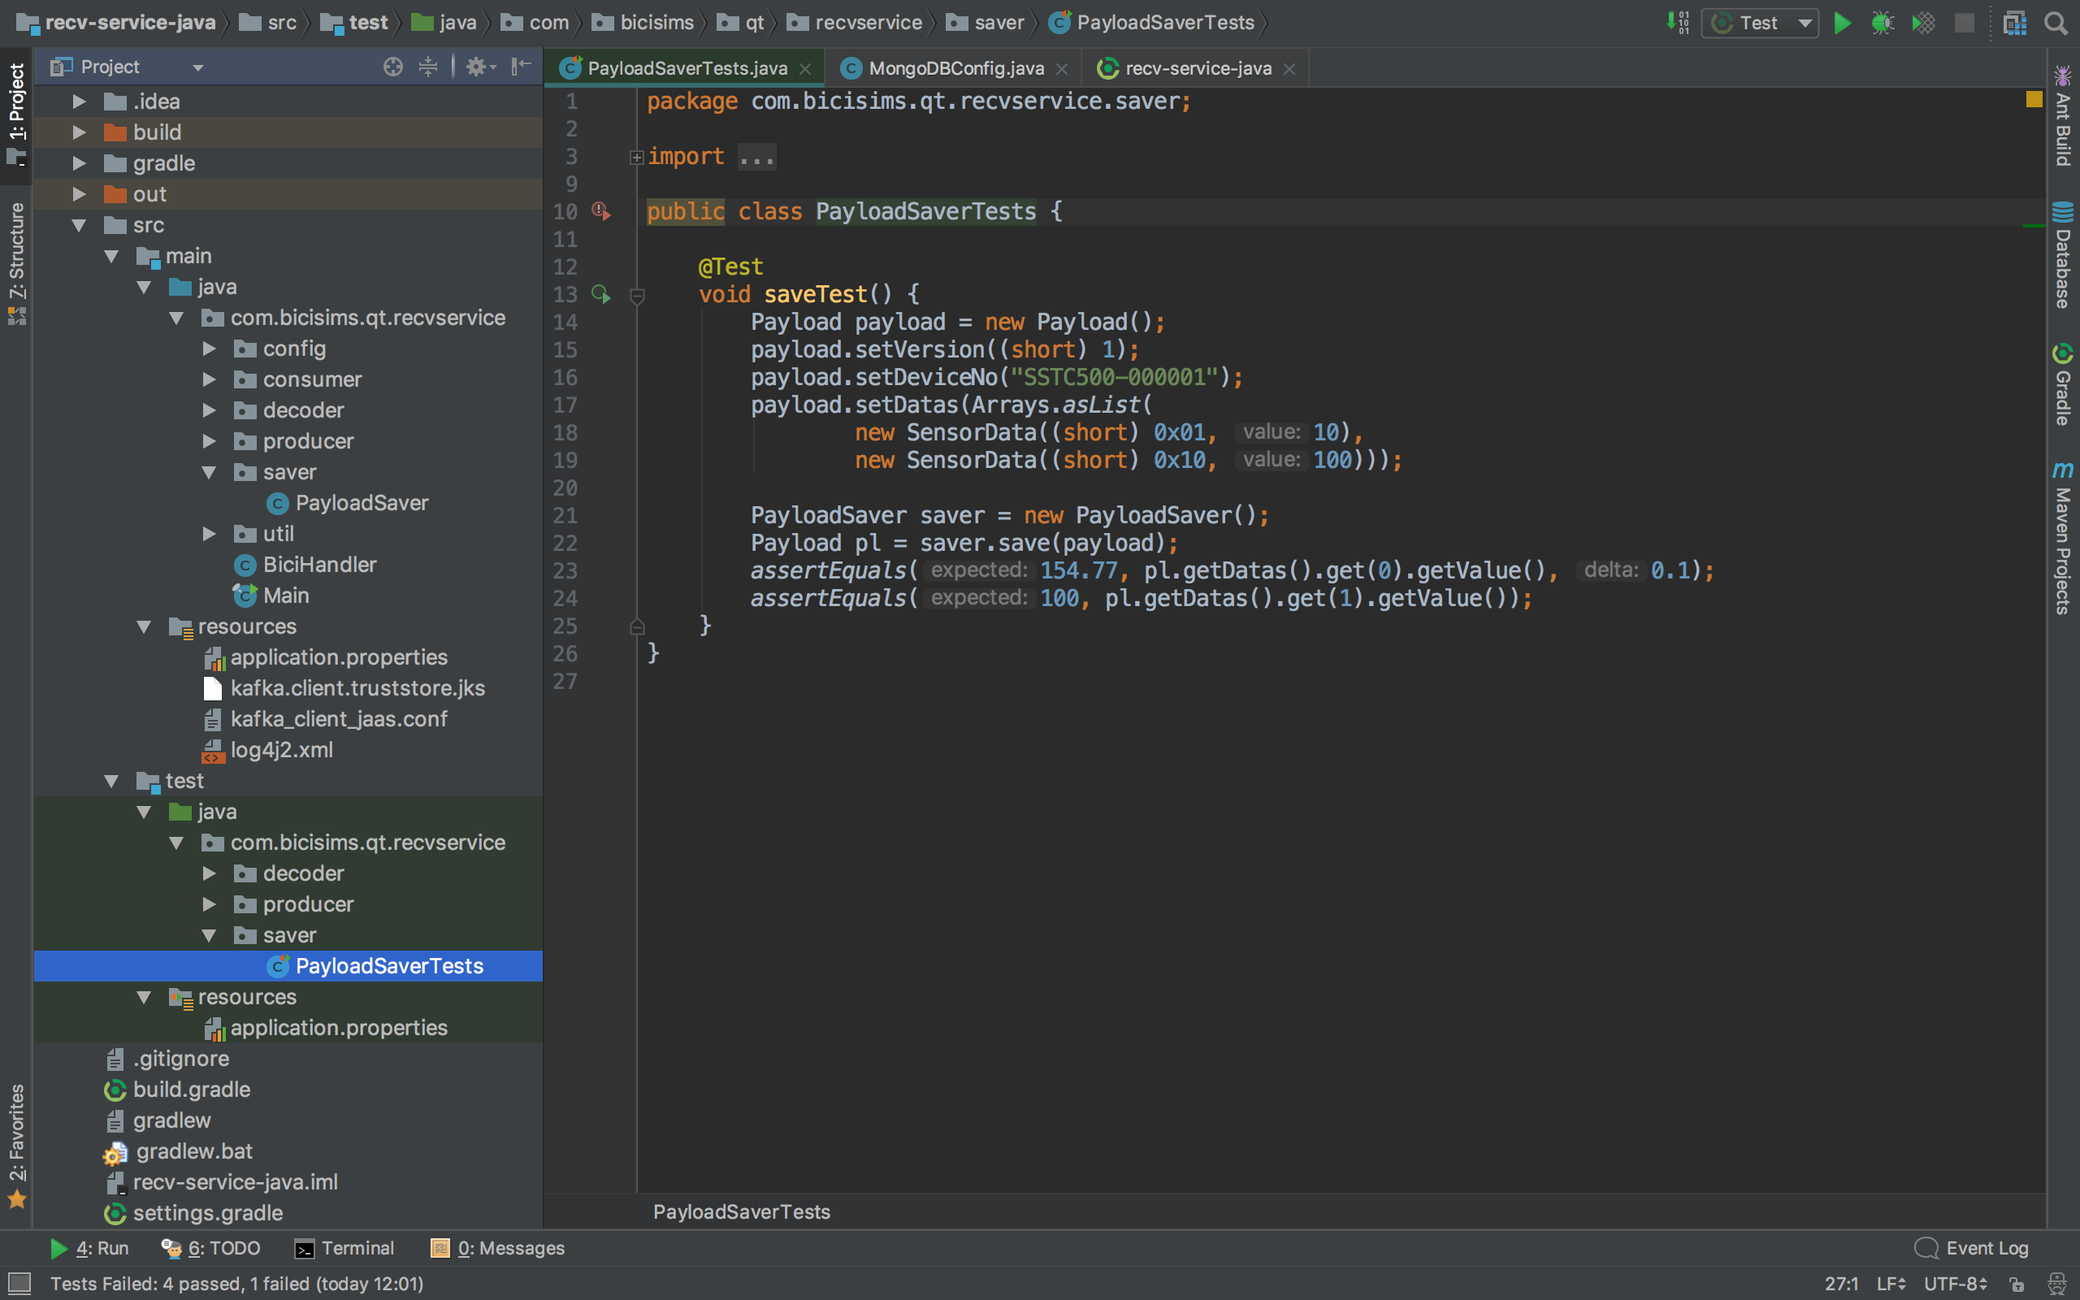Expand the config package folder

(x=209, y=349)
